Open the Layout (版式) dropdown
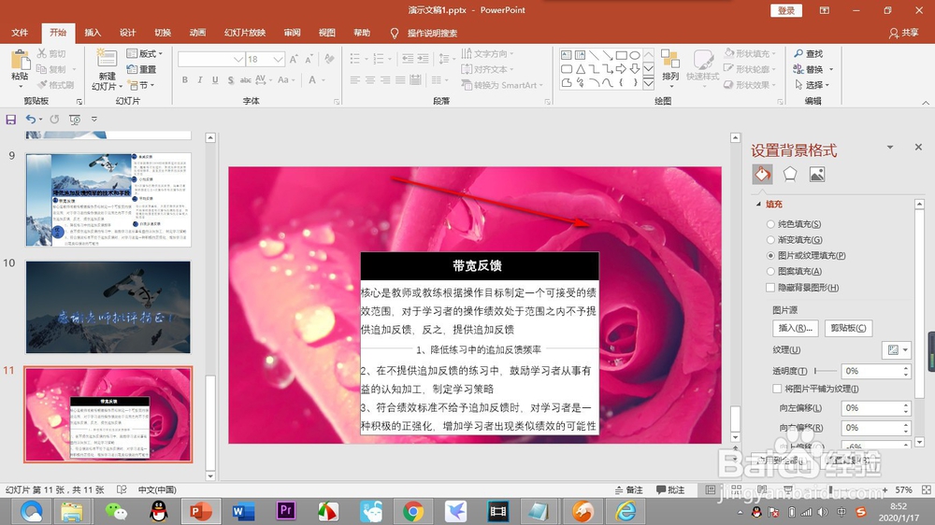Screen dimensions: 935x525 (145, 53)
